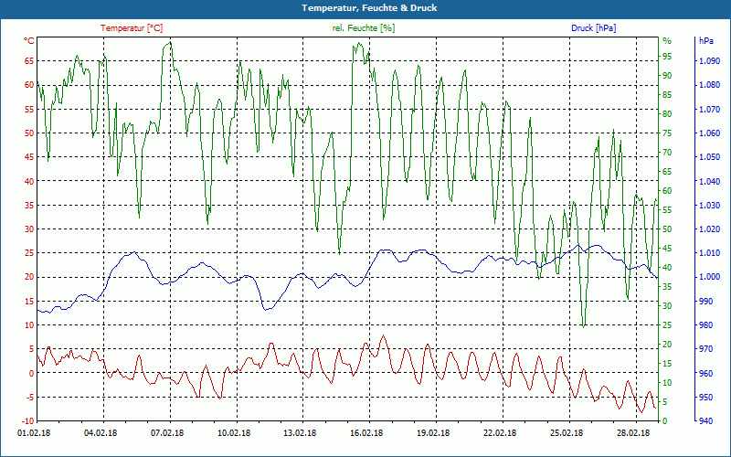Screen dimensions: 731x457
Task: Click '10' on the green humidity axis
Action: click(x=667, y=383)
